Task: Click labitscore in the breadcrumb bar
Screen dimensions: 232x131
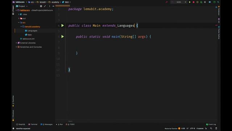Action: (x=20, y=2)
